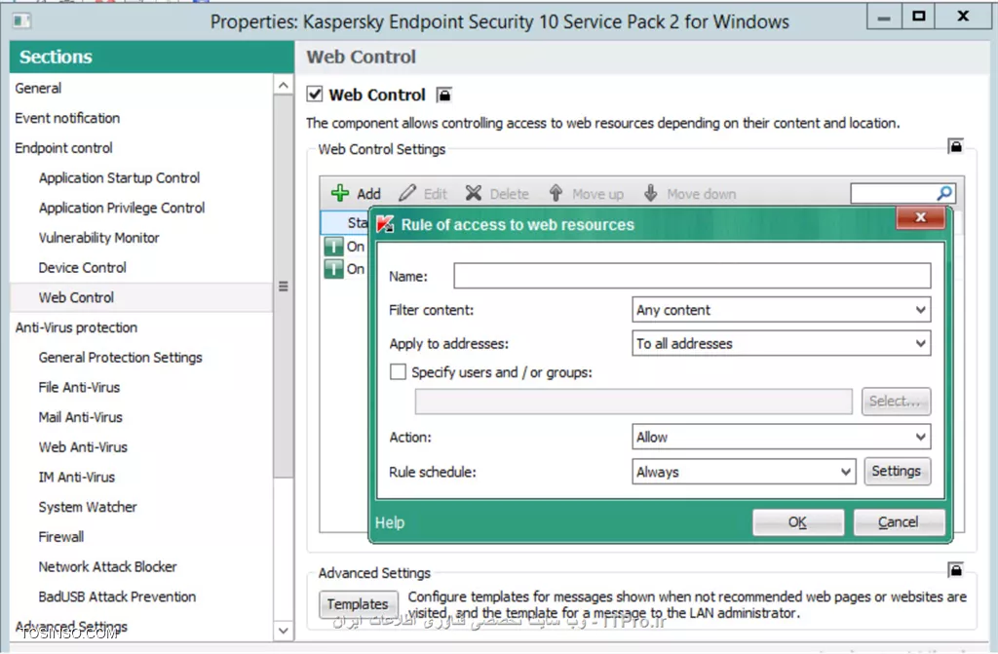This screenshot has width=998, height=654.
Task: Select System Watcher
Action: [x=88, y=507]
